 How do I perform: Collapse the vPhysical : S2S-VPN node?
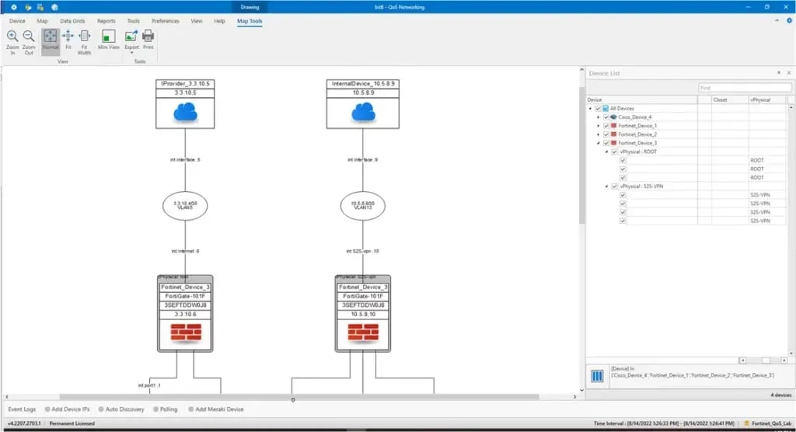606,186
